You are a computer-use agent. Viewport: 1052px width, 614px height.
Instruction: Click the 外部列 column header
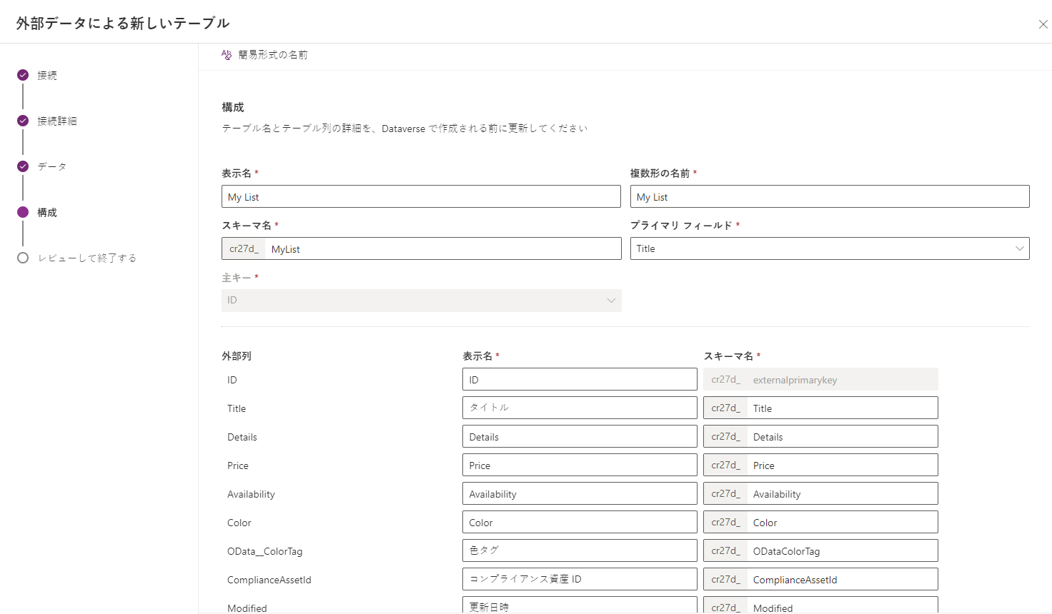(237, 356)
